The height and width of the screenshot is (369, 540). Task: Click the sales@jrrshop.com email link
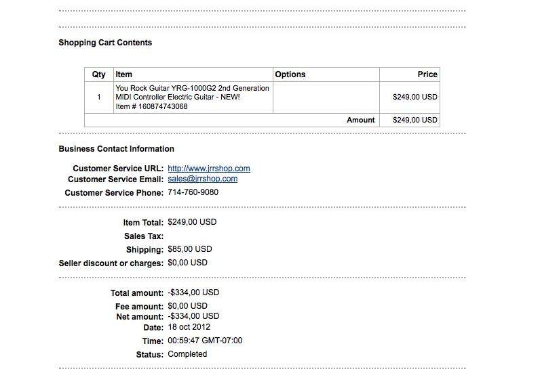(202, 179)
